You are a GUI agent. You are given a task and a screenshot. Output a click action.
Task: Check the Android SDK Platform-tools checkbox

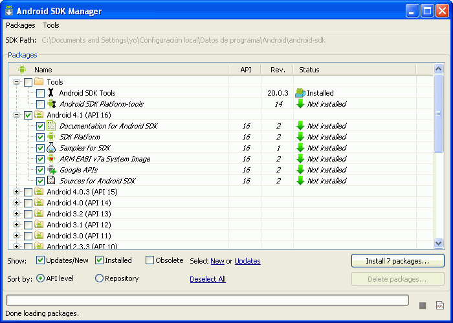(x=40, y=104)
